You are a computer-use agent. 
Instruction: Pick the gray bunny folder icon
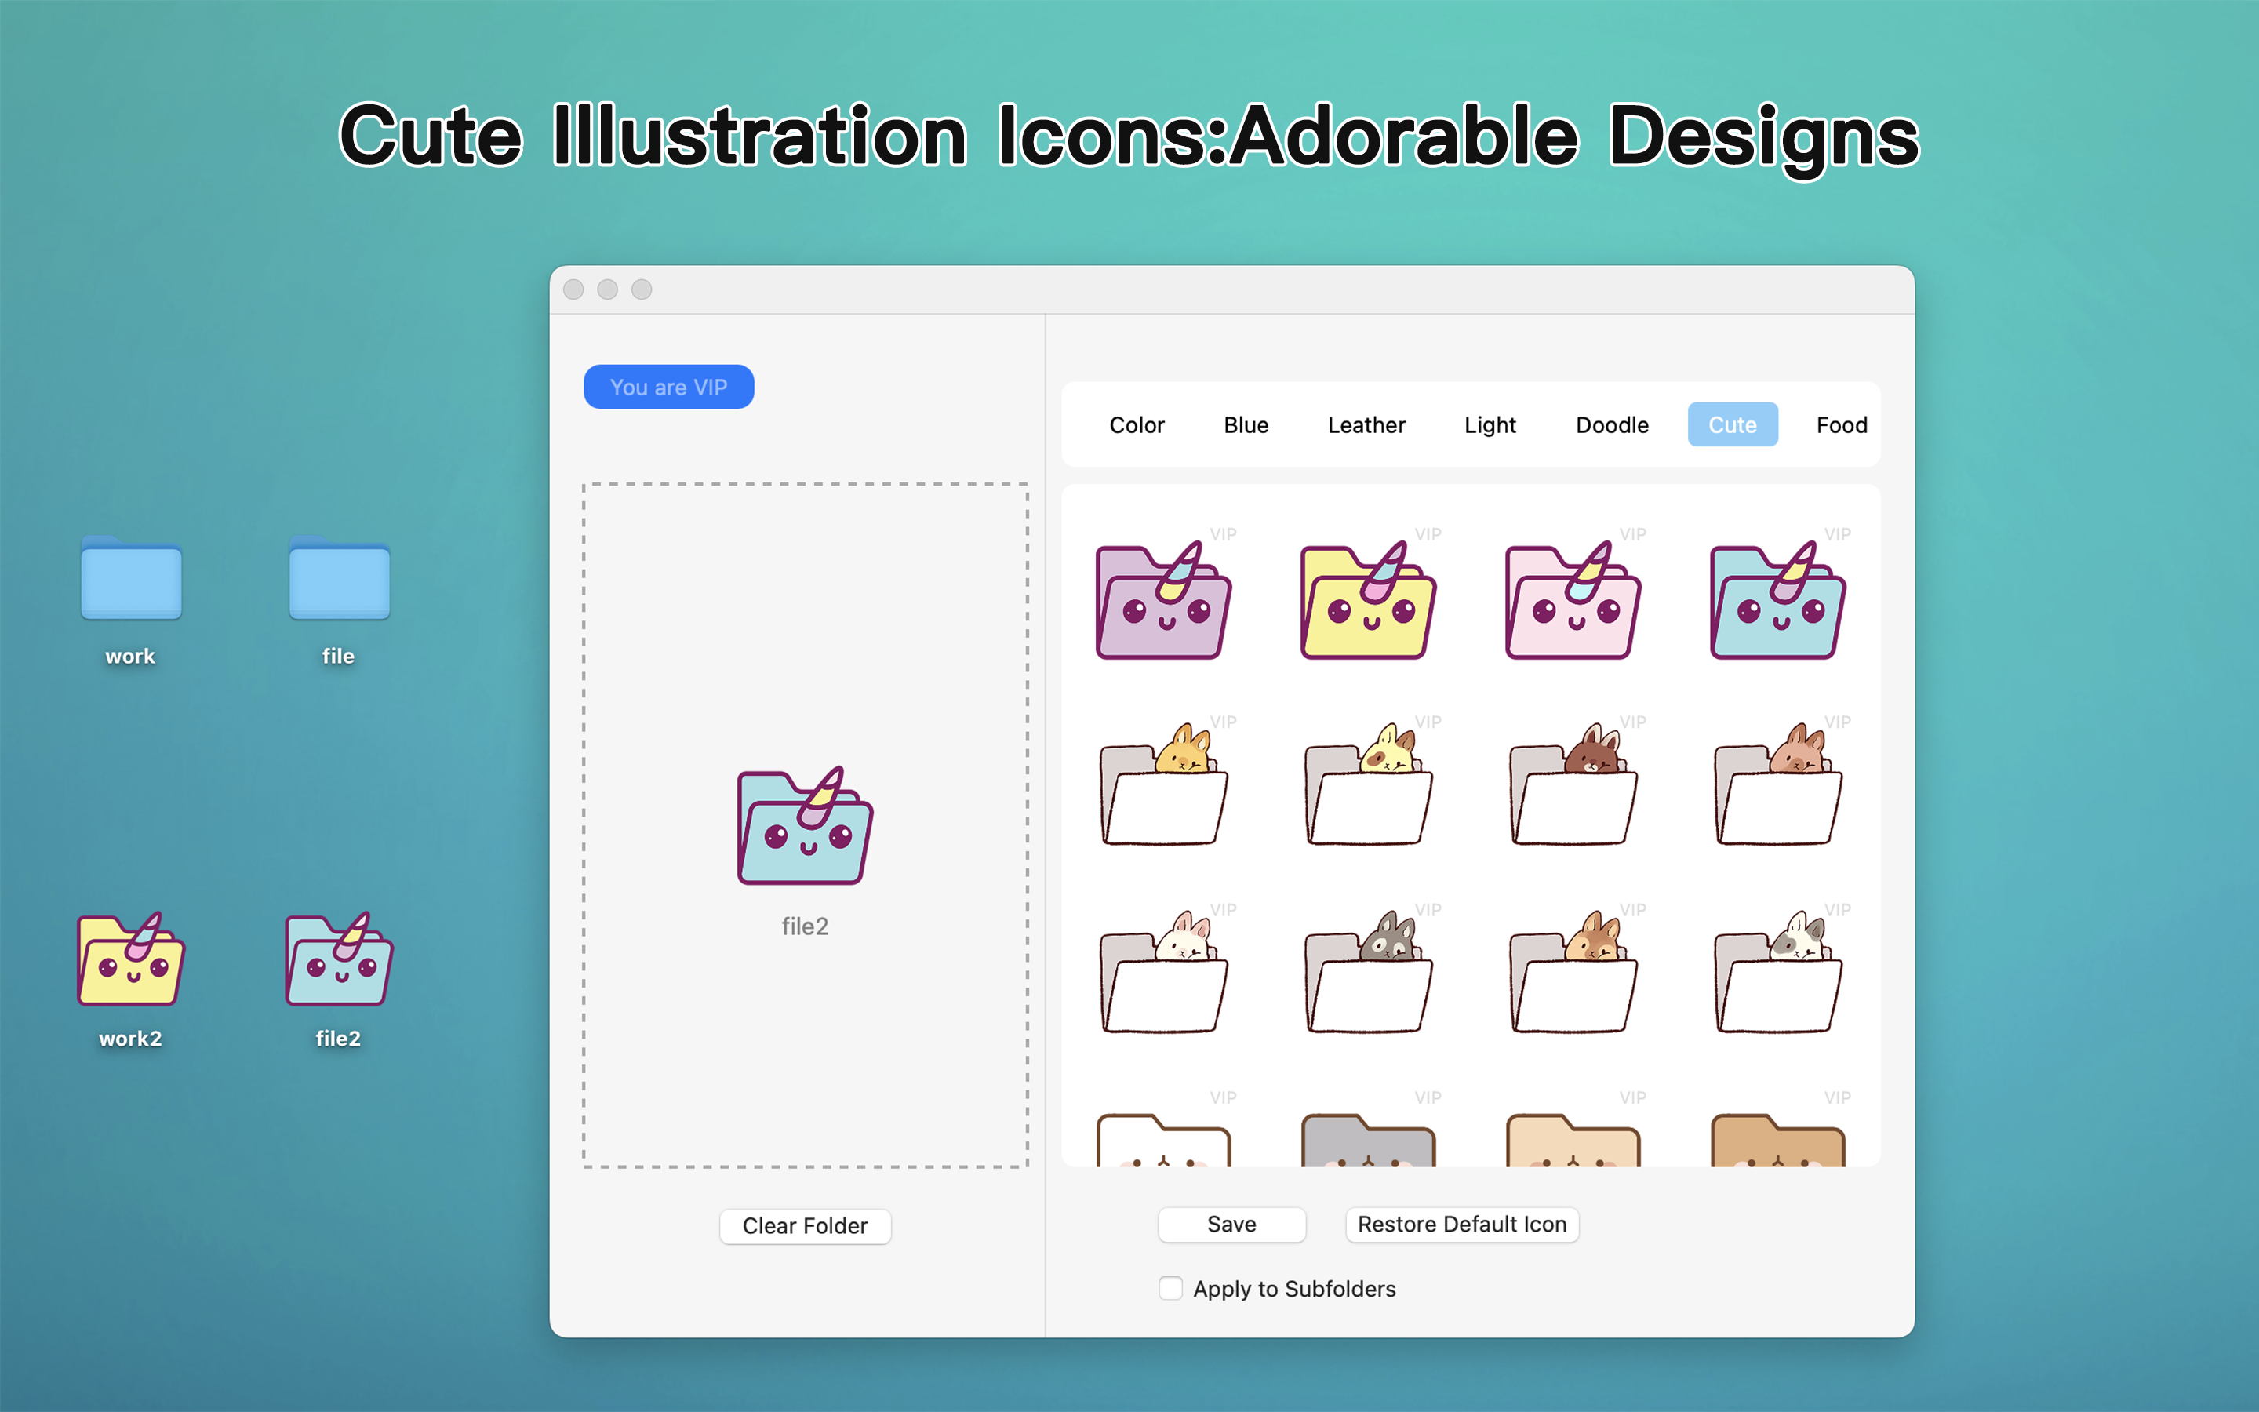click(x=1369, y=972)
